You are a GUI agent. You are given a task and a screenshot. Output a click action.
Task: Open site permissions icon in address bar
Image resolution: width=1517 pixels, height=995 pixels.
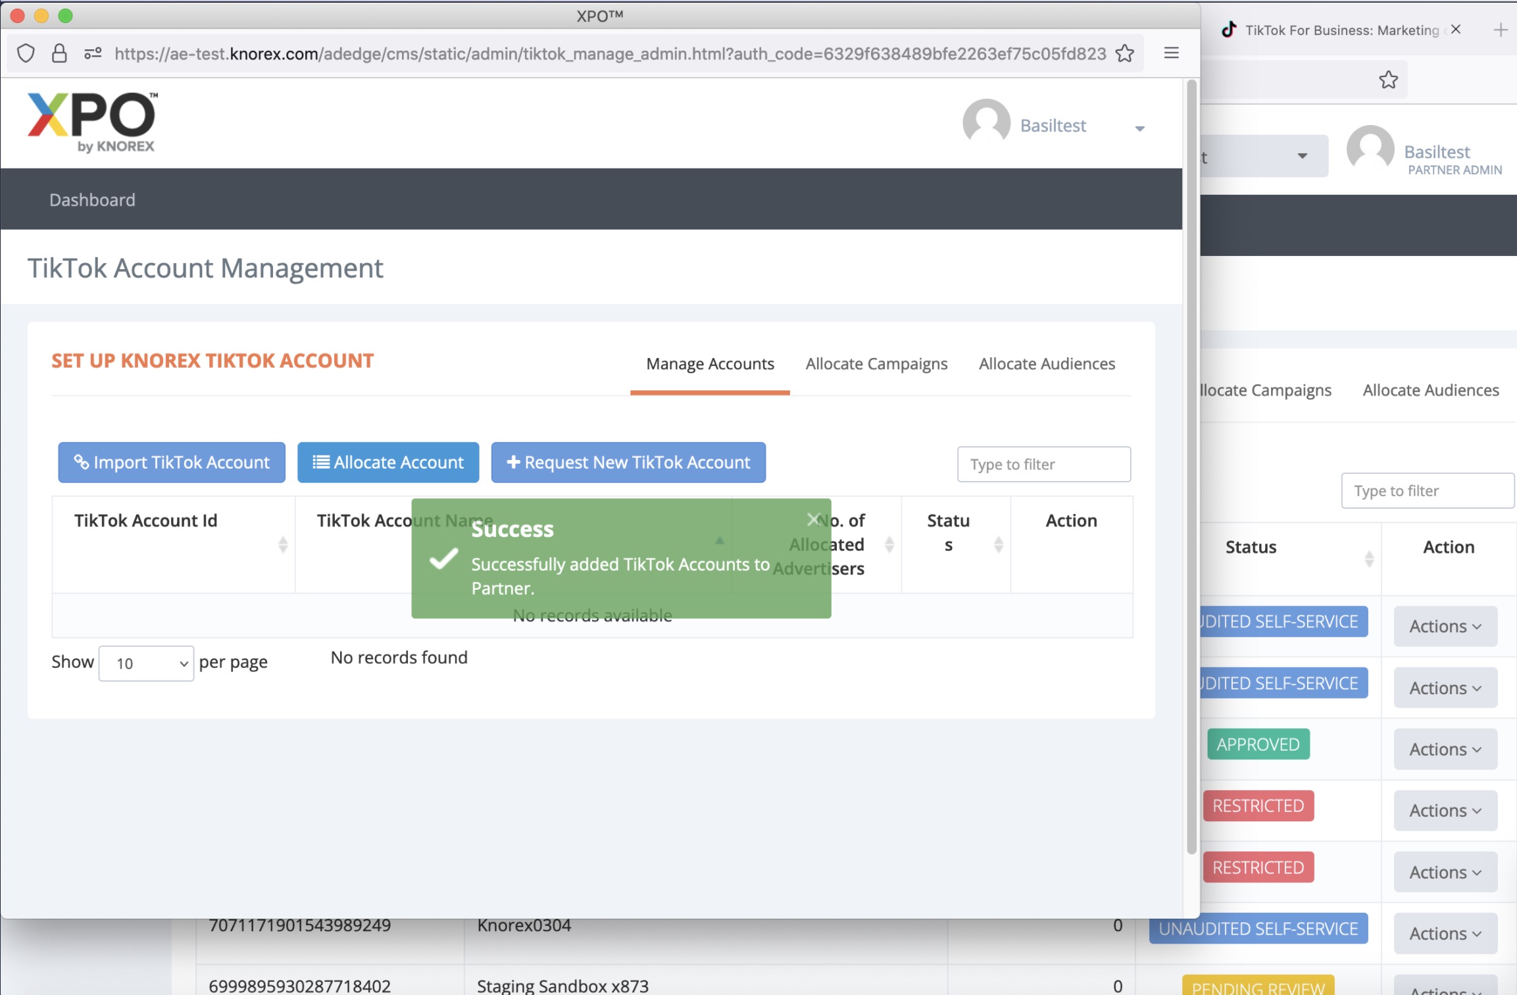pos(93,53)
